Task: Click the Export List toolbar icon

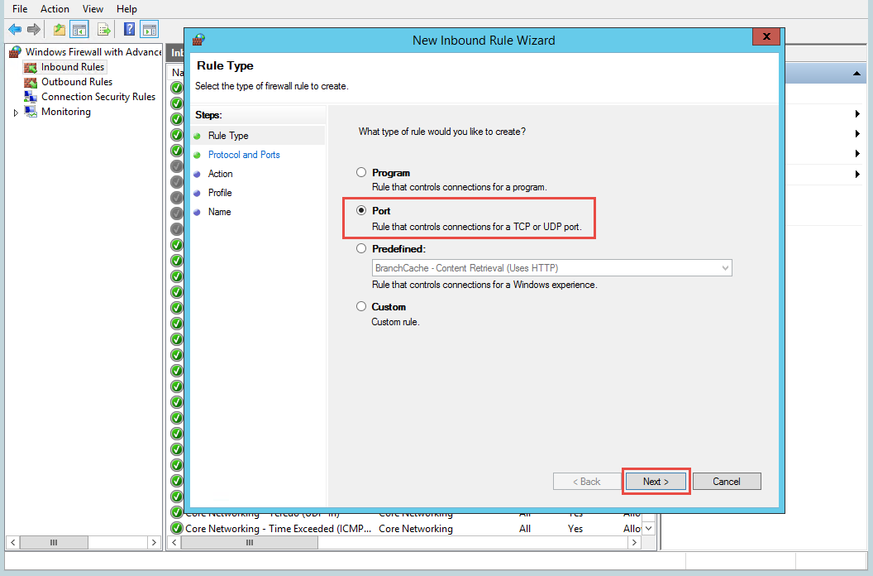Action: pyautogui.click(x=103, y=29)
